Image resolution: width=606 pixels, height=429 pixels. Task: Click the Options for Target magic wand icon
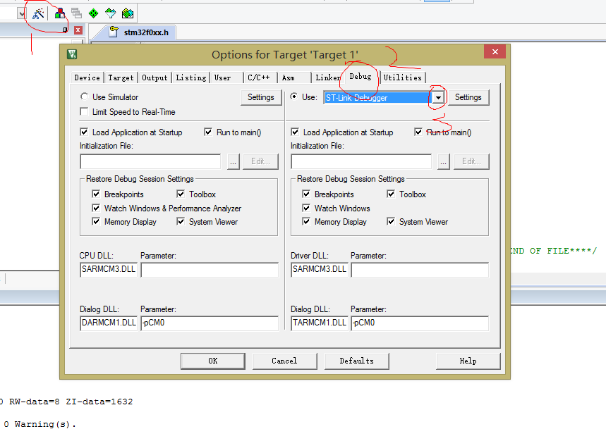[x=39, y=13]
